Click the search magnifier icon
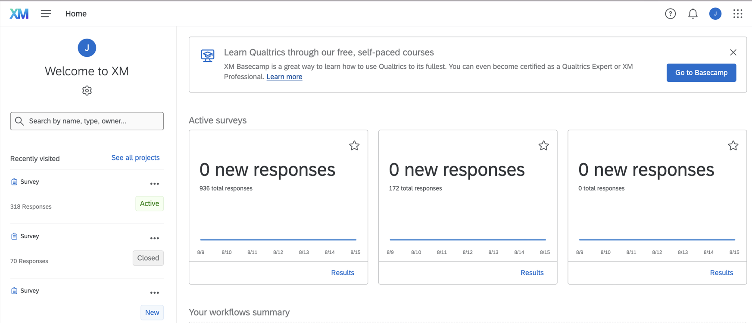 [19, 121]
